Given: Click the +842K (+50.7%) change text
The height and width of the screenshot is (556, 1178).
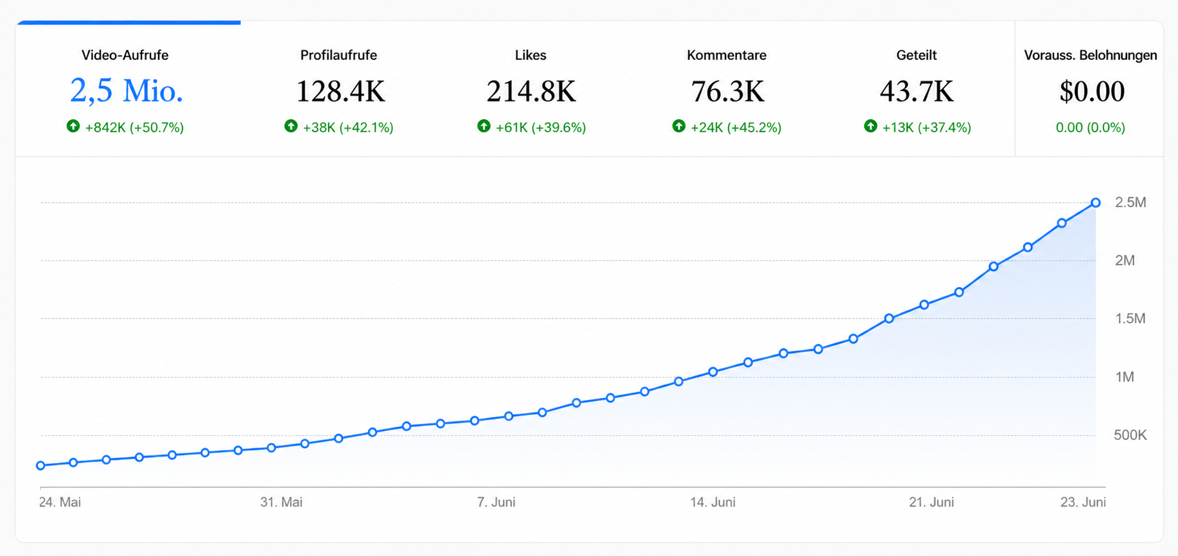Looking at the screenshot, I should pos(134,128).
